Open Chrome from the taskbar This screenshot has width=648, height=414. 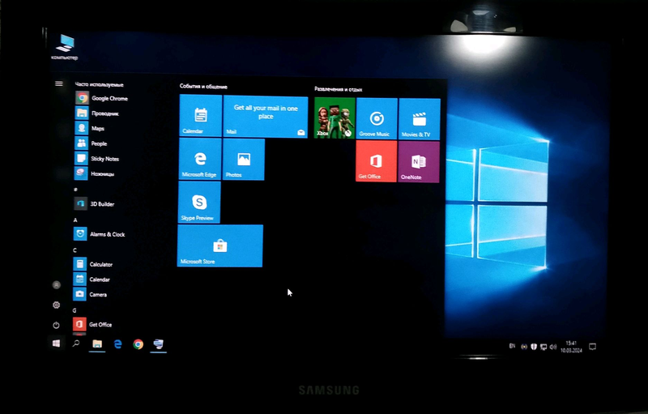[138, 344]
